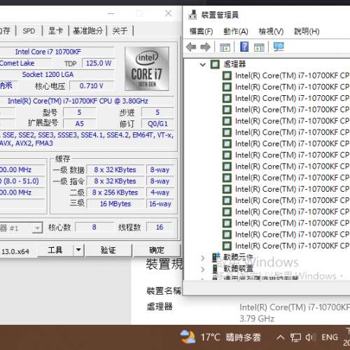The width and height of the screenshot is (350, 350).
Task: Switch to the SPD tab in CPU-Z
Action: 29,31
